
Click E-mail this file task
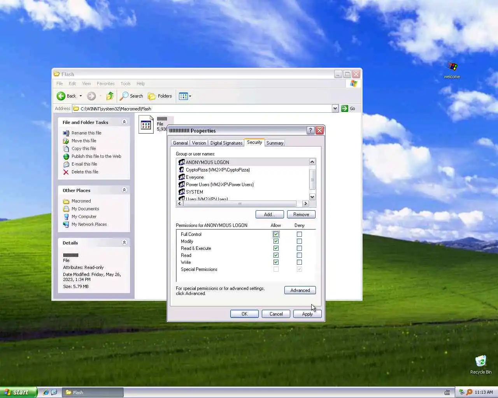coord(84,164)
